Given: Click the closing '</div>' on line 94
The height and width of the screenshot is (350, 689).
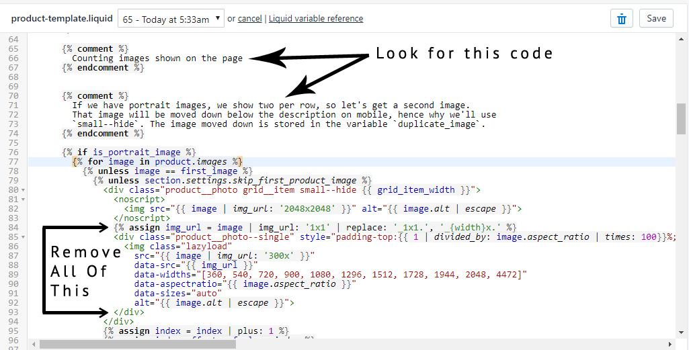Looking at the screenshot, I should pos(118,322).
